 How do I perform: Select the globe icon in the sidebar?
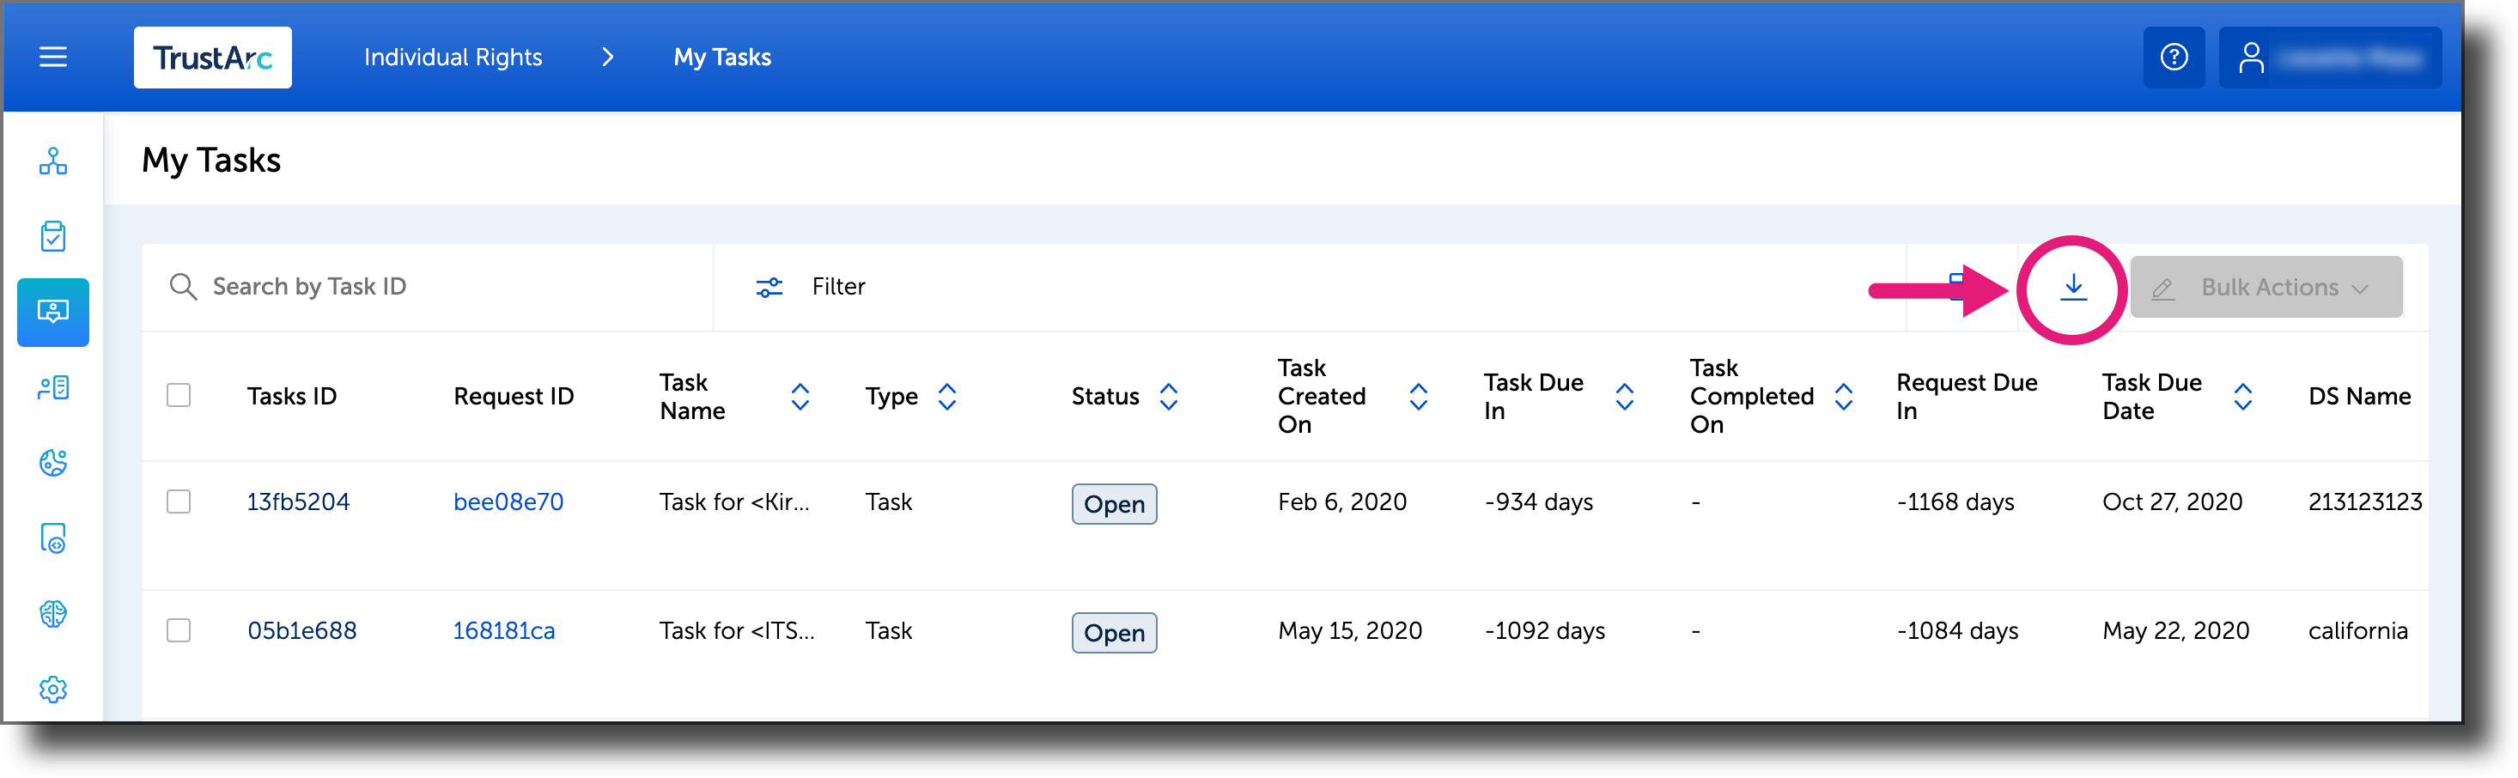(x=52, y=464)
